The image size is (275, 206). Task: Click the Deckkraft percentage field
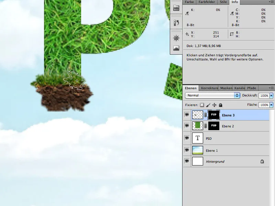264,96
